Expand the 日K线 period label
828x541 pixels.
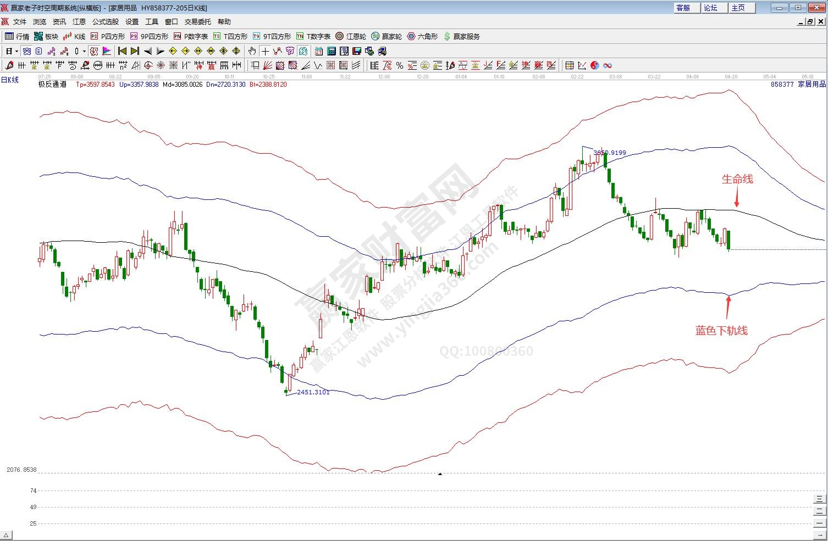[10, 80]
